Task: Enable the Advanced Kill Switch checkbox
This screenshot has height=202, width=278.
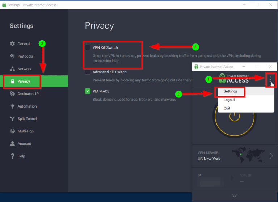Action: pos(88,72)
